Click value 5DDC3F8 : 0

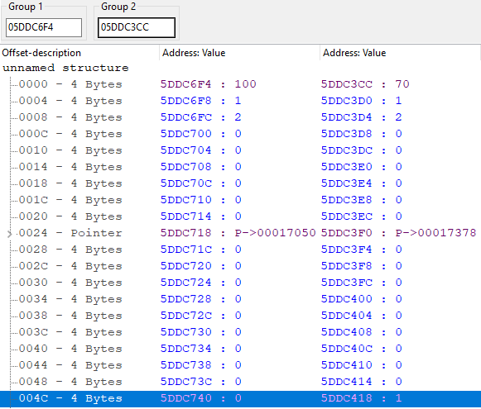(361, 266)
